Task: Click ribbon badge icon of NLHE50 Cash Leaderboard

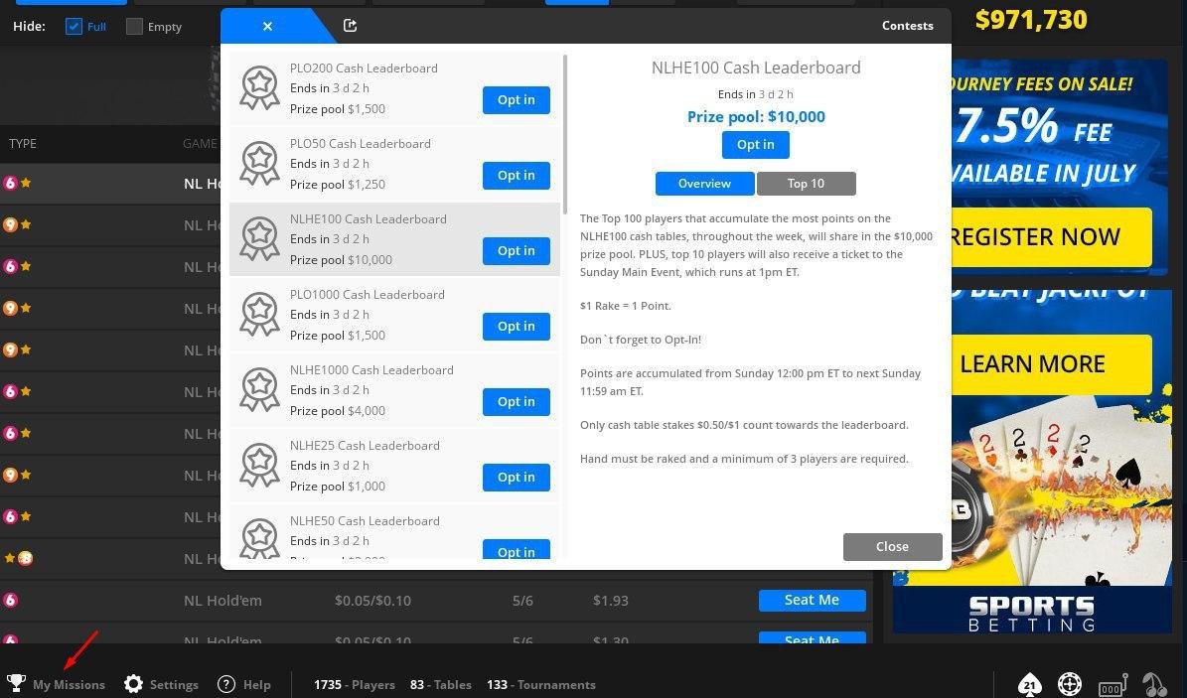Action: pyautogui.click(x=259, y=538)
